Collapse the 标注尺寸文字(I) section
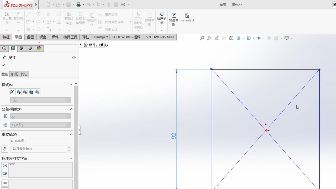The height and width of the screenshot is (189, 336). pos(71,159)
